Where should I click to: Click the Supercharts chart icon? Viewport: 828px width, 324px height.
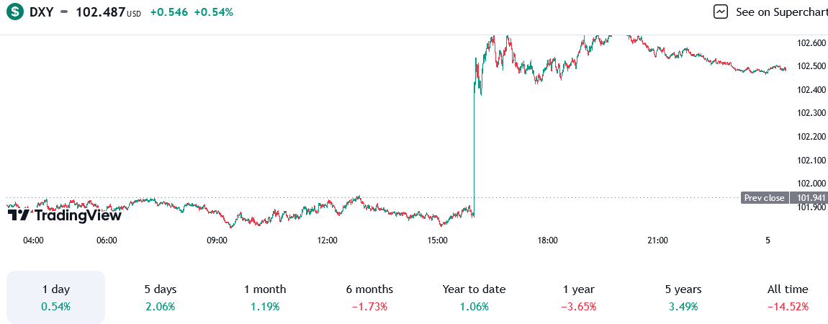tap(721, 12)
